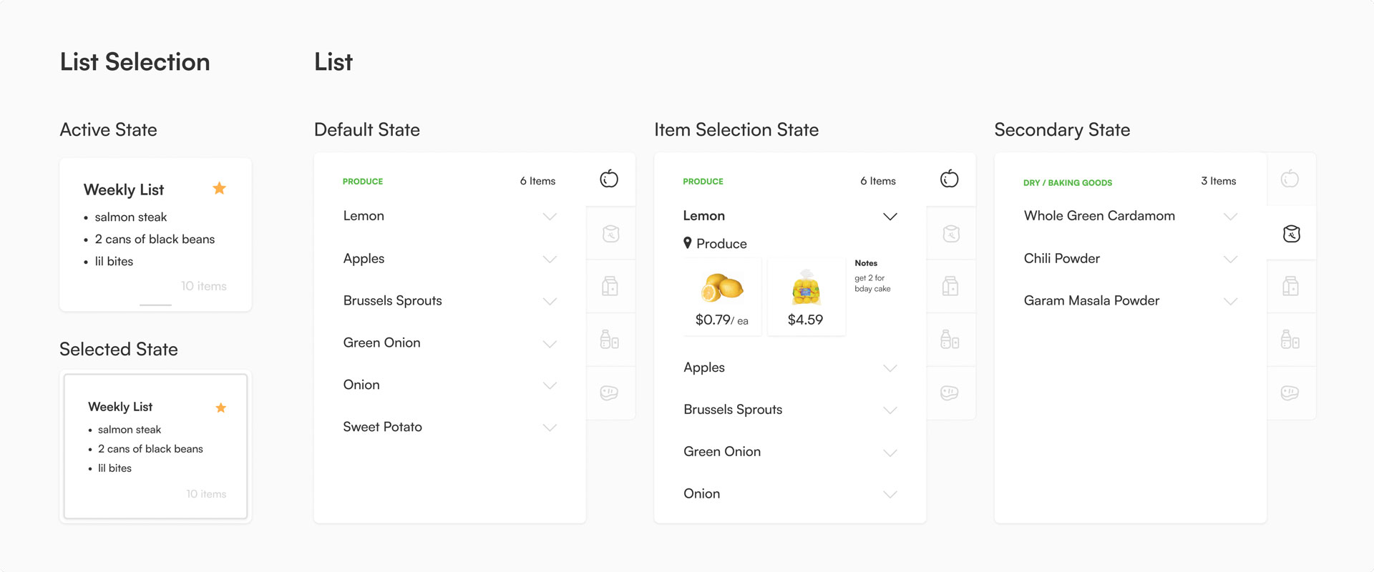The height and width of the screenshot is (572, 1374).
Task: Select Whole Green Cardamom in Secondary State
Action: coord(1099,215)
